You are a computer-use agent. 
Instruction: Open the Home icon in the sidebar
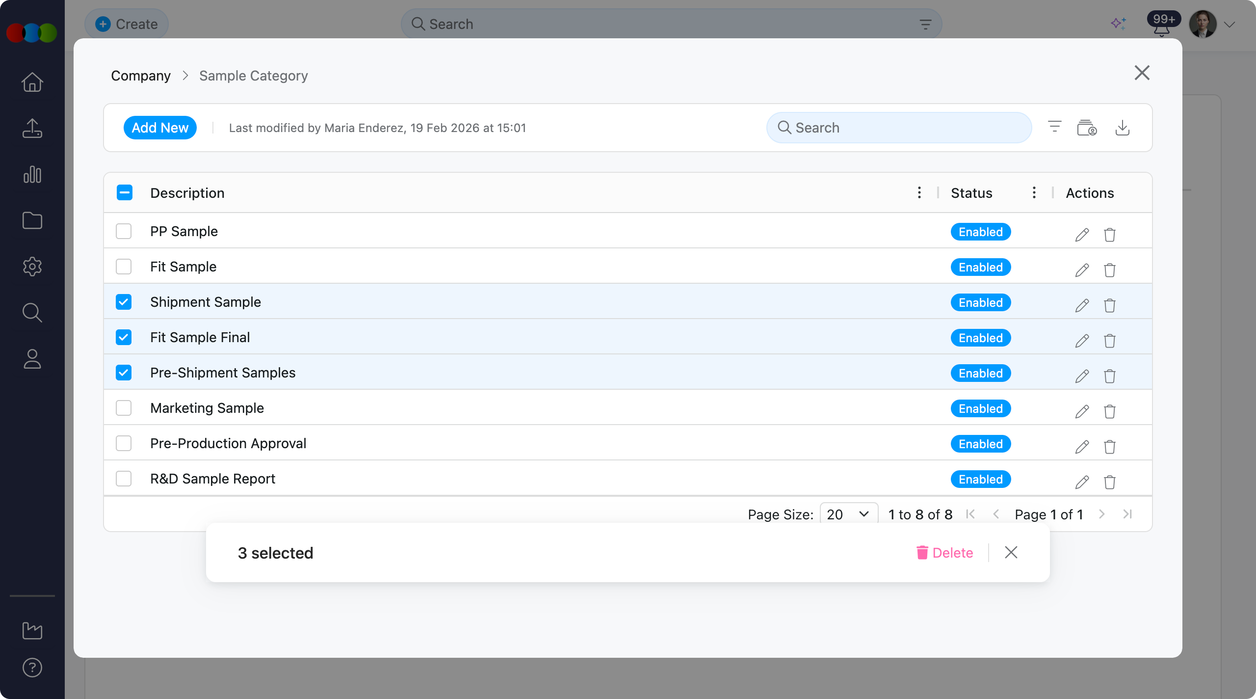tap(32, 82)
